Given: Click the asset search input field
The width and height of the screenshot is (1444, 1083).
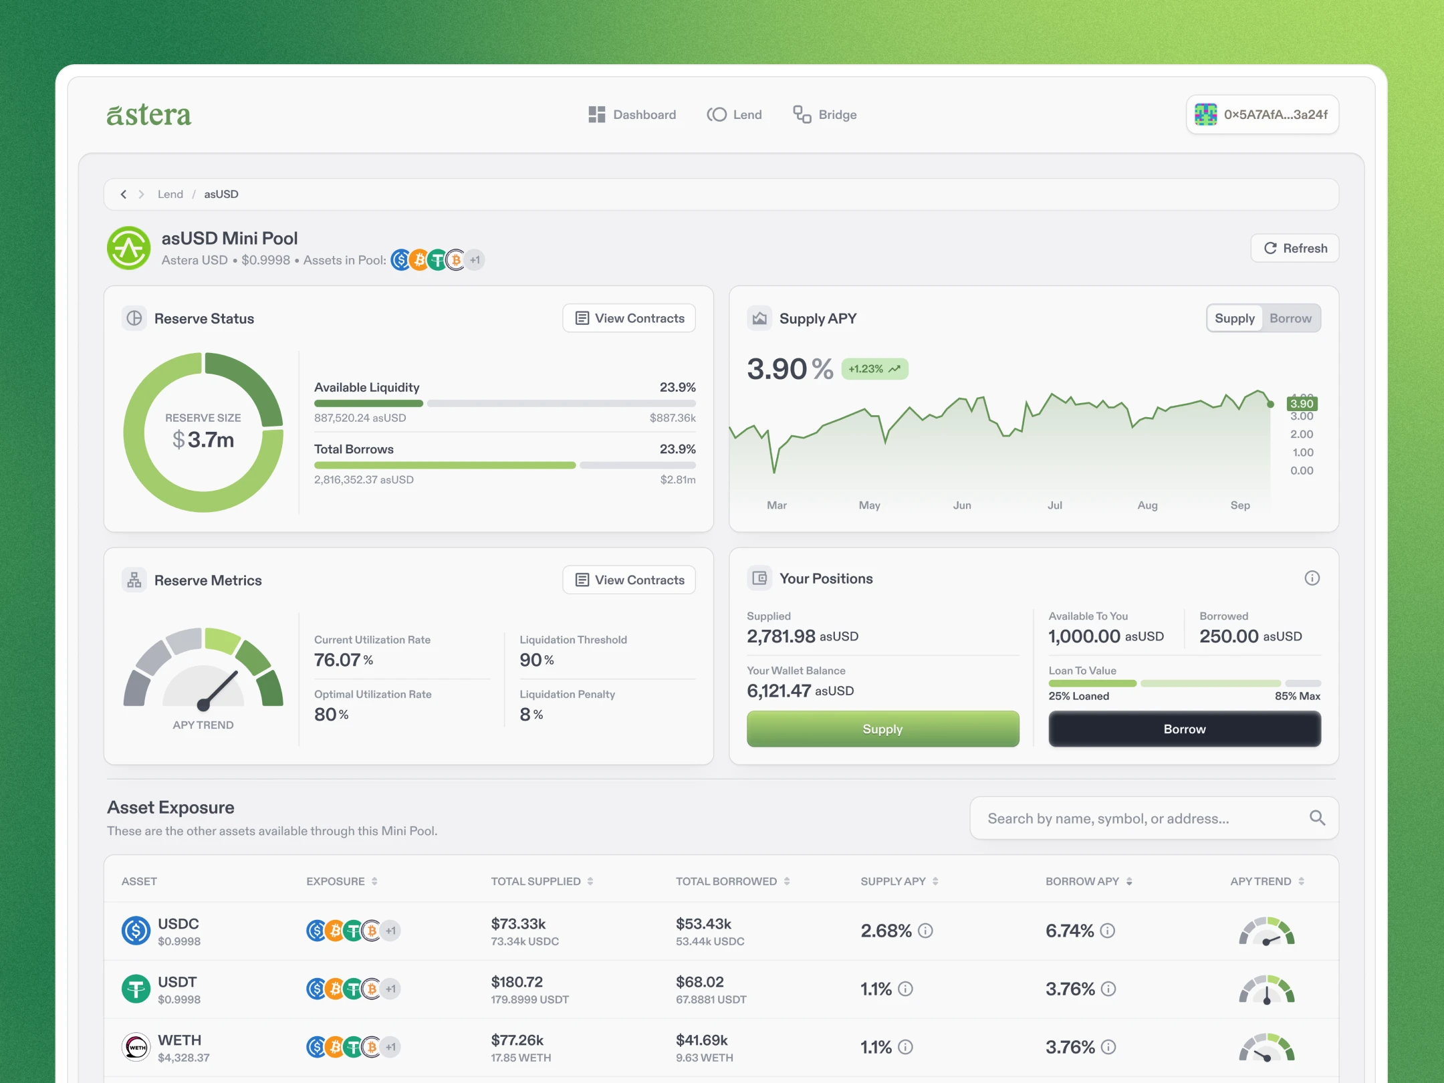Looking at the screenshot, I should pos(1136,818).
